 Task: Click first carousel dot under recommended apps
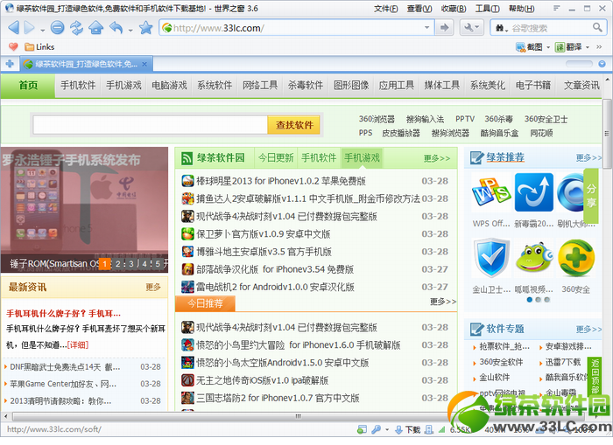pos(529,300)
